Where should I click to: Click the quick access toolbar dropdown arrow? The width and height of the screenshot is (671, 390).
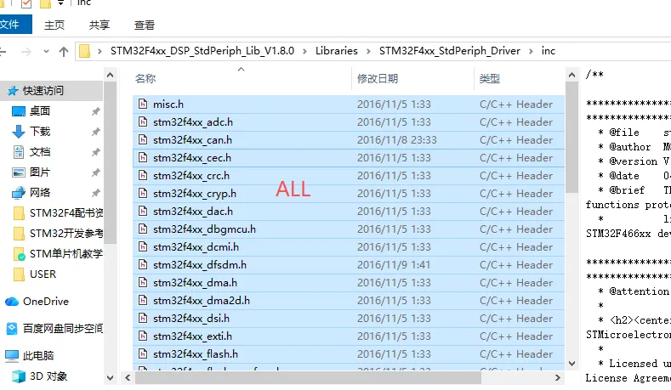coord(60,3)
